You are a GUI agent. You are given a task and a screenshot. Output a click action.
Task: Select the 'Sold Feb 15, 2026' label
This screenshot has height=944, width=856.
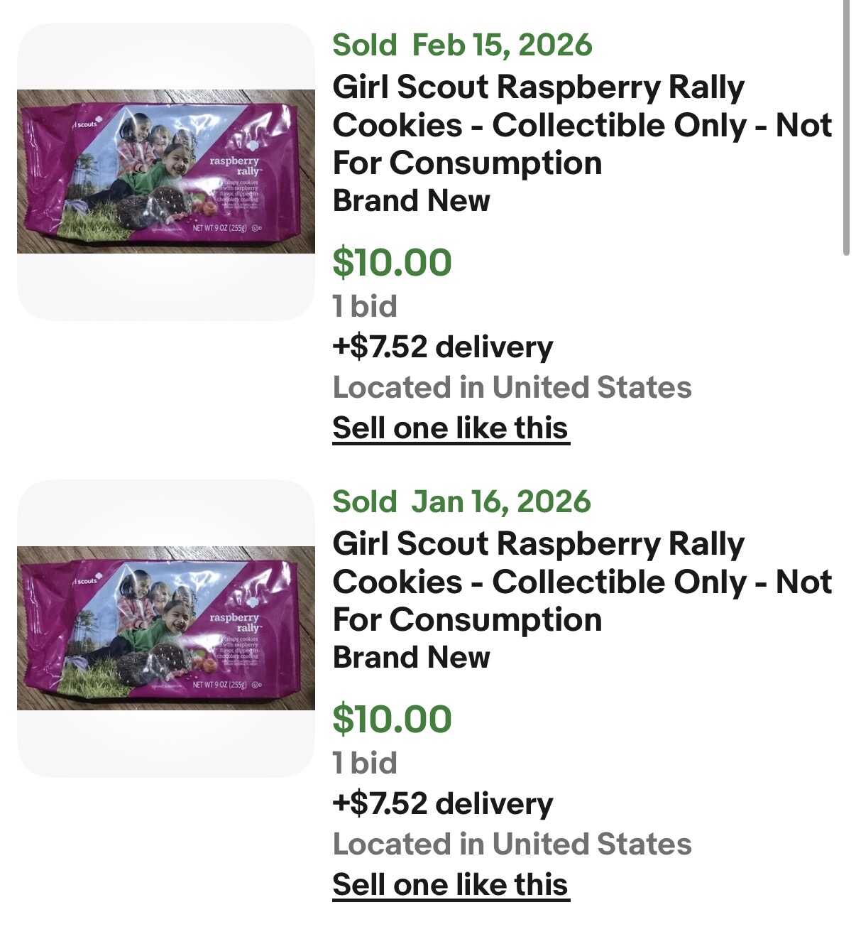pos(462,45)
